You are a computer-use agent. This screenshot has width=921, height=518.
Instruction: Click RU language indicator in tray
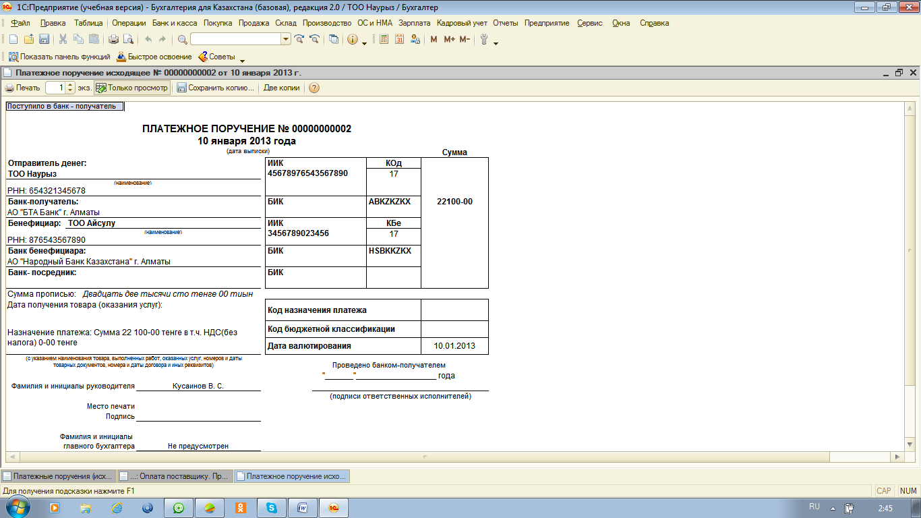814,507
